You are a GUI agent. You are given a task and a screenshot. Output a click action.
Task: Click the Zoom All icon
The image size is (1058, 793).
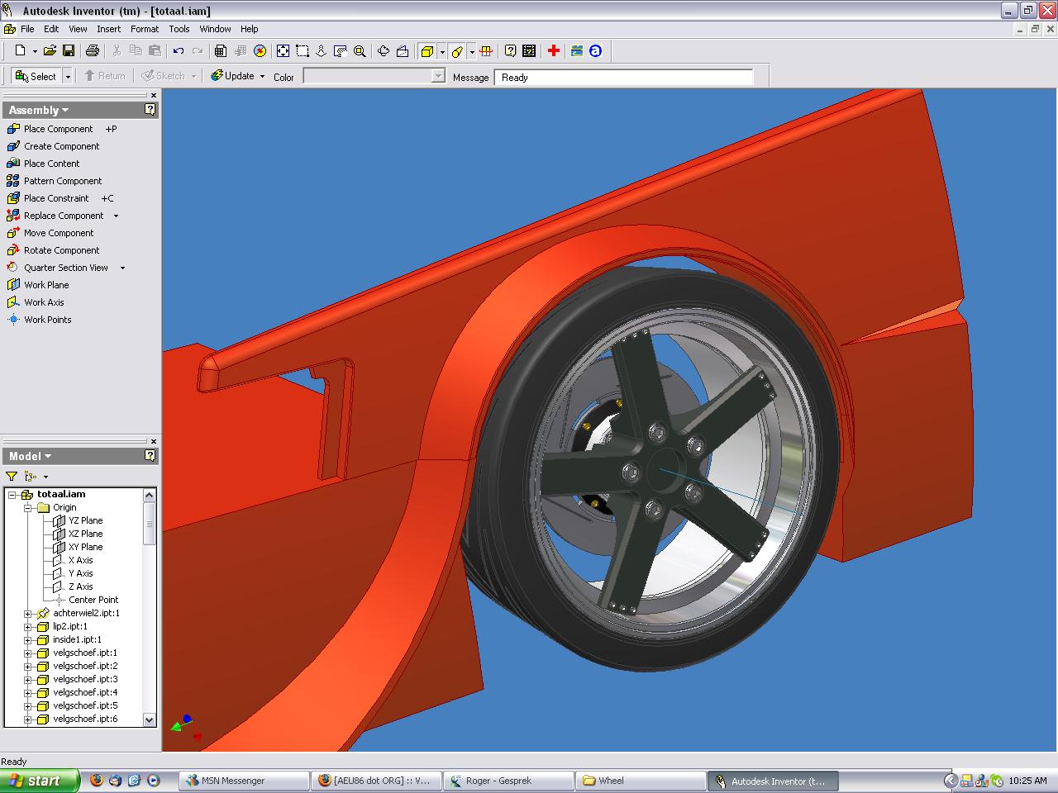283,51
